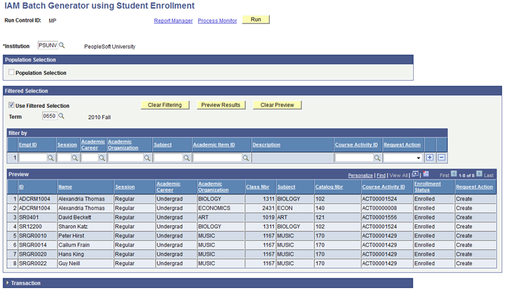
Task: Open the Course Activity ID lookup icon
Action: (x=377, y=158)
